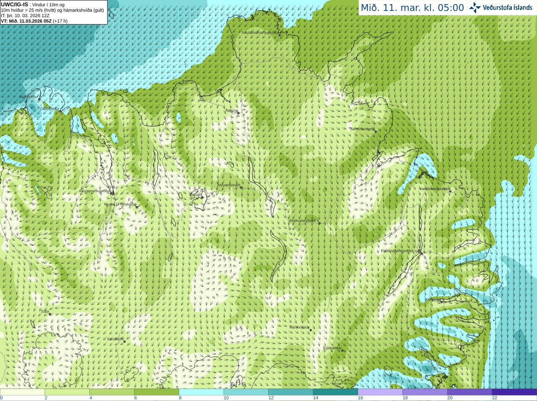537x401 pixels.
Task: Click the timestamp Mið. 11. mar. kl. 05:00
Action: pos(412,8)
